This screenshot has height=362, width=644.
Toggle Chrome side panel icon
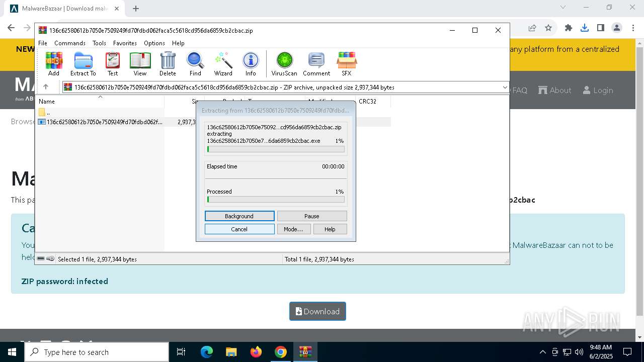pos(601,28)
